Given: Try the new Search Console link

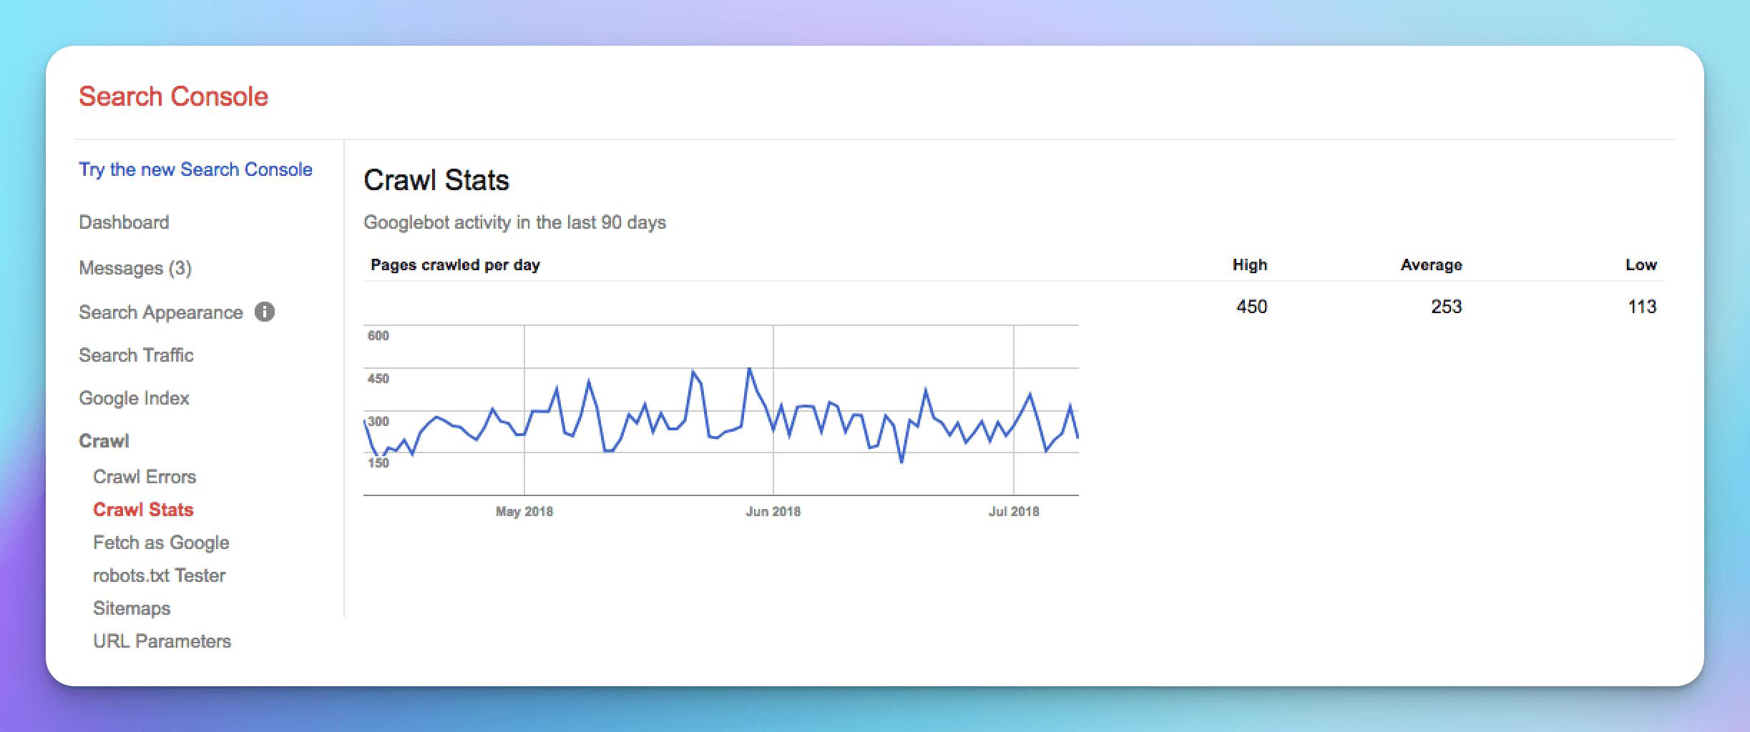Looking at the screenshot, I should click(195, 169).
